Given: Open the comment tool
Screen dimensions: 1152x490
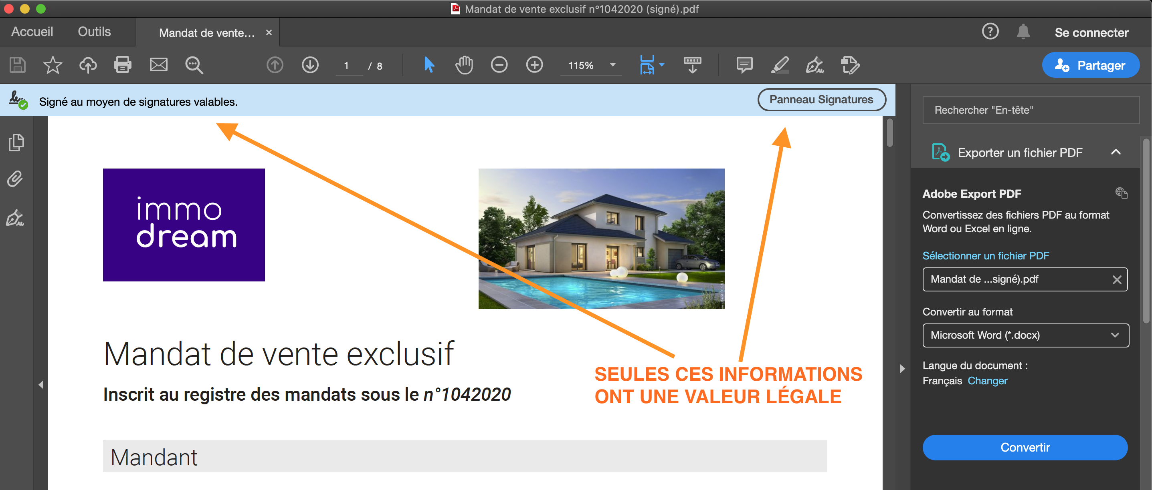Looking at the screenshot, I should click(x=744, y=65).
